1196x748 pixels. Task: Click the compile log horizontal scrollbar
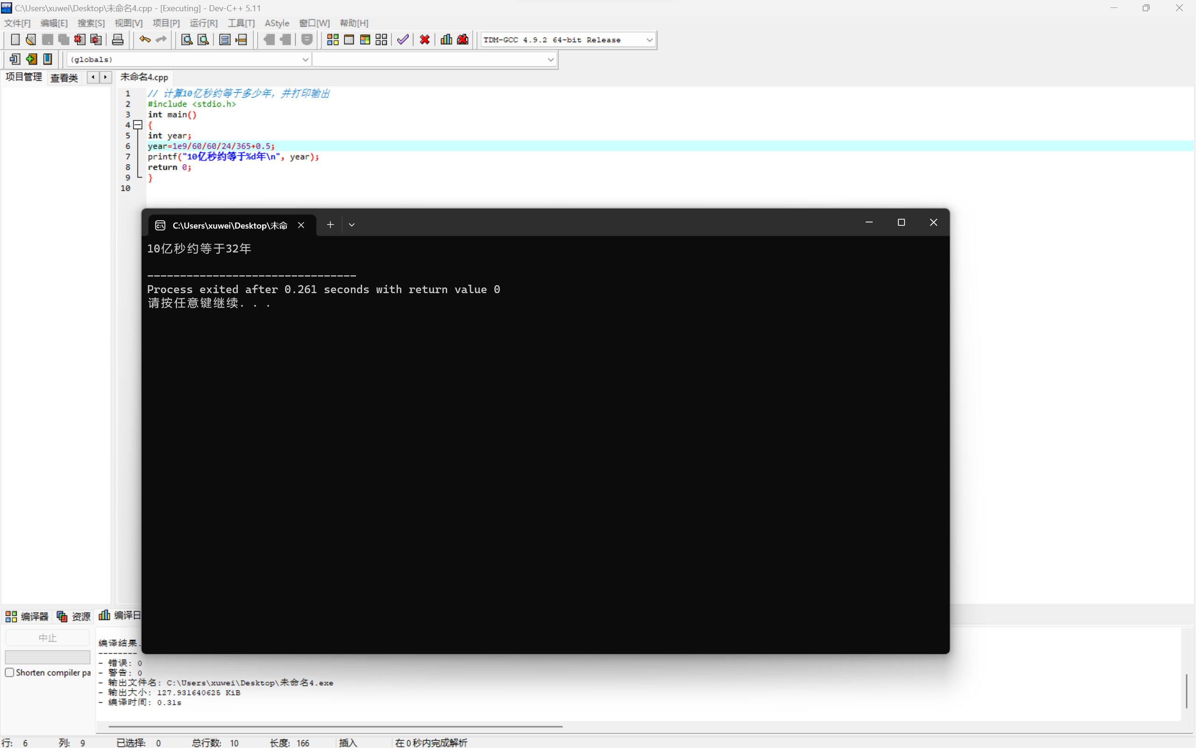click(x=335, y=726)
